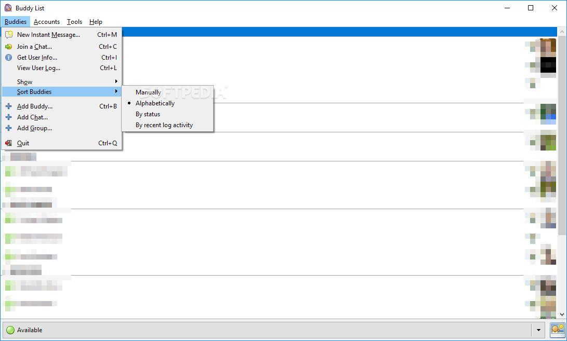
Task: Click the green Available status icon
Action: click(x=10, y=330)
